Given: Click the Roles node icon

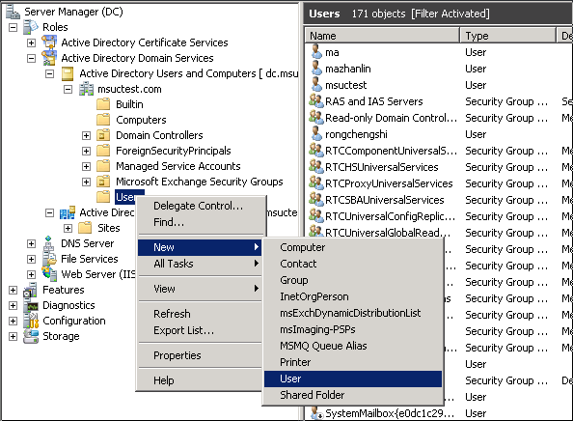Looking at the screenshot, I should [x=31, y=27].
